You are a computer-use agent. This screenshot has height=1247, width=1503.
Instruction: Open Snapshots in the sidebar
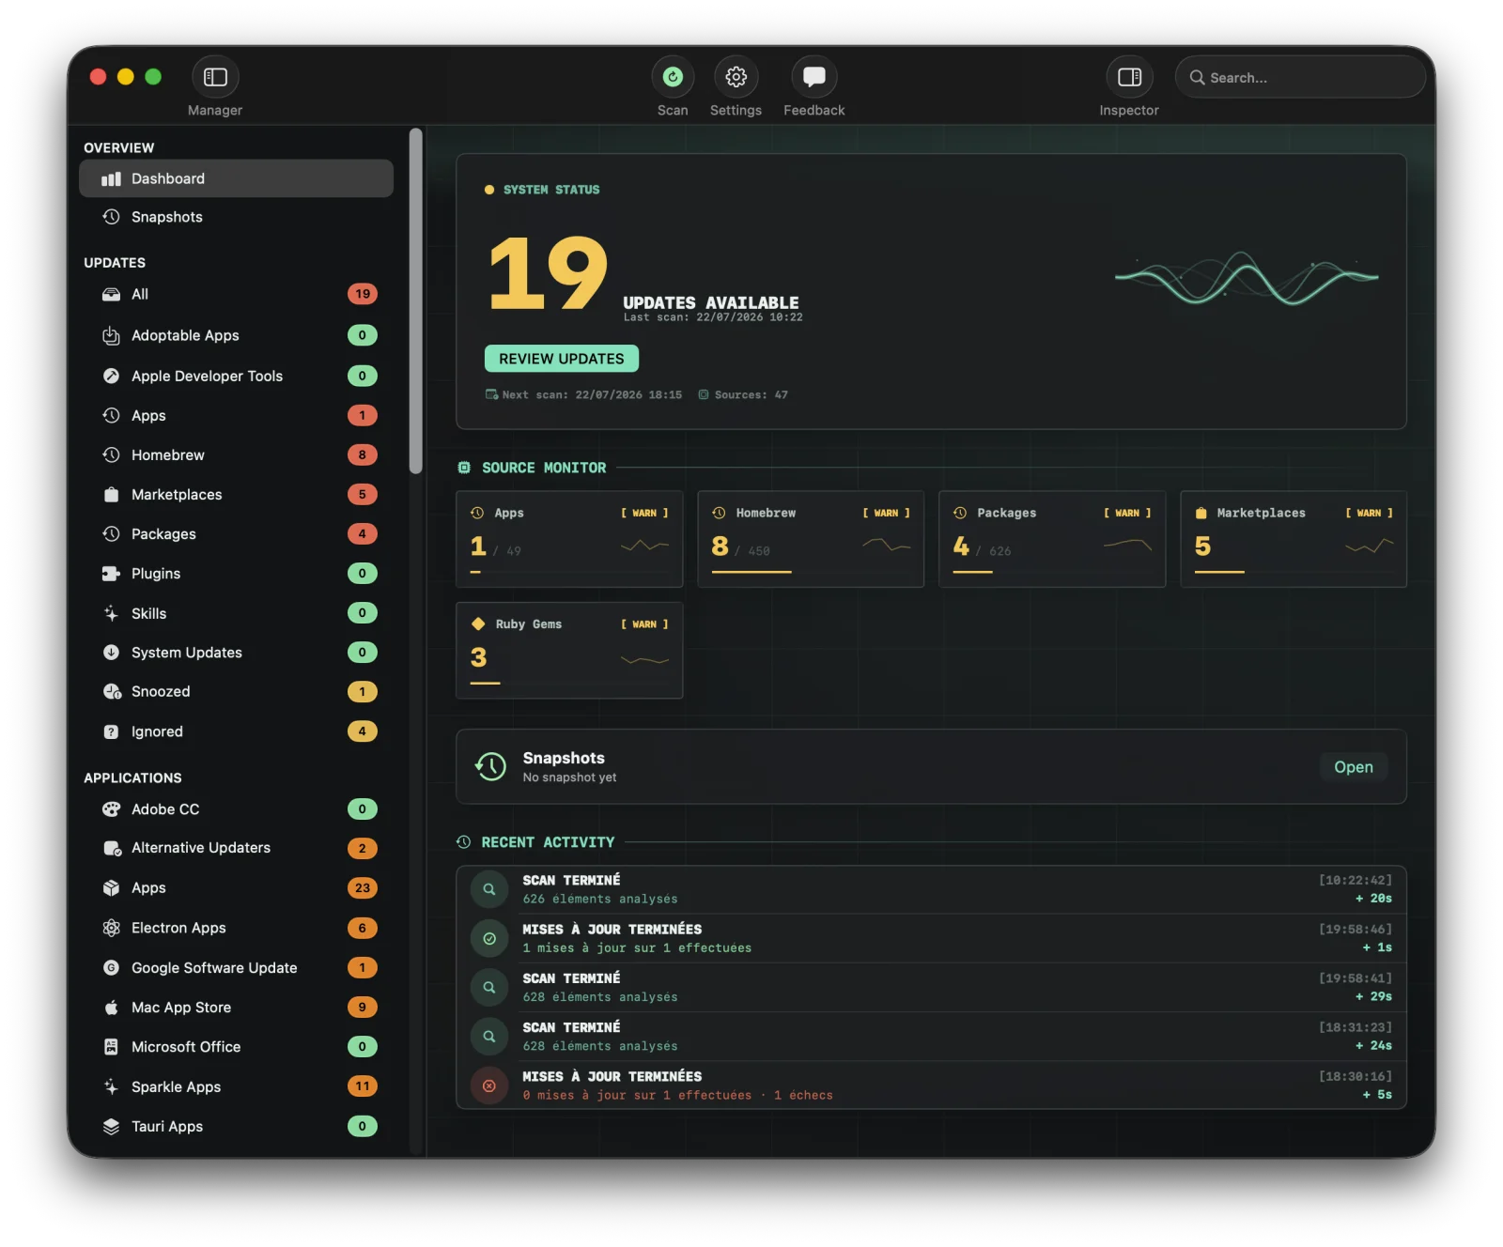(236, 217)
